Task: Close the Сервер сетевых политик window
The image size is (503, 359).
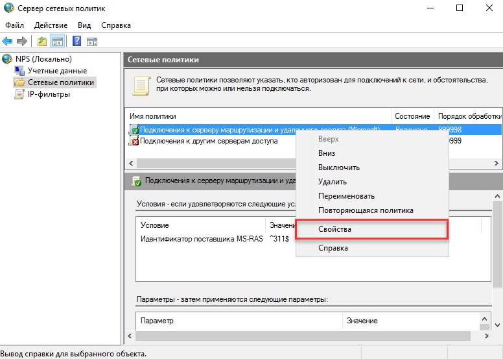Action: (489, 8)
